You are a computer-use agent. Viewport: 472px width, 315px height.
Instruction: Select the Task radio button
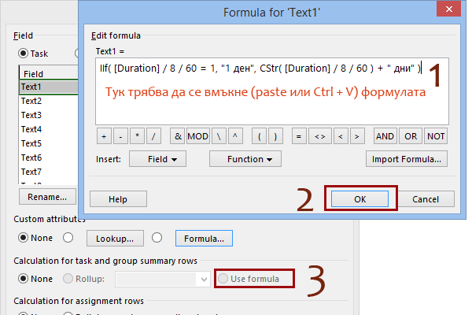[23, 54]
